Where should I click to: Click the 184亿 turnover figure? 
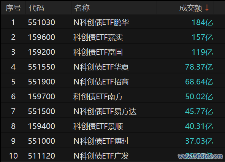203,22
